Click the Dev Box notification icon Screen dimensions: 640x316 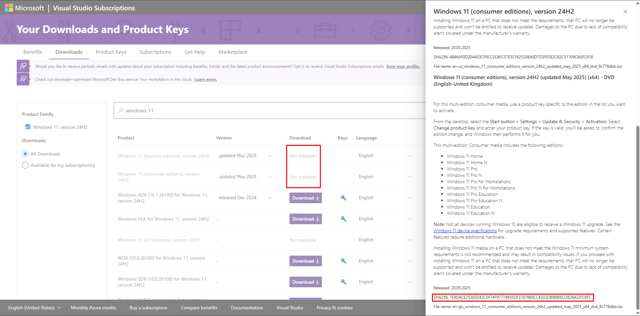tap(23, 79)
